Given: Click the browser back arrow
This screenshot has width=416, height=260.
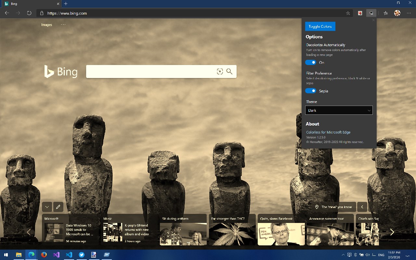Looking at the screenshot, I should pos(7,13).
